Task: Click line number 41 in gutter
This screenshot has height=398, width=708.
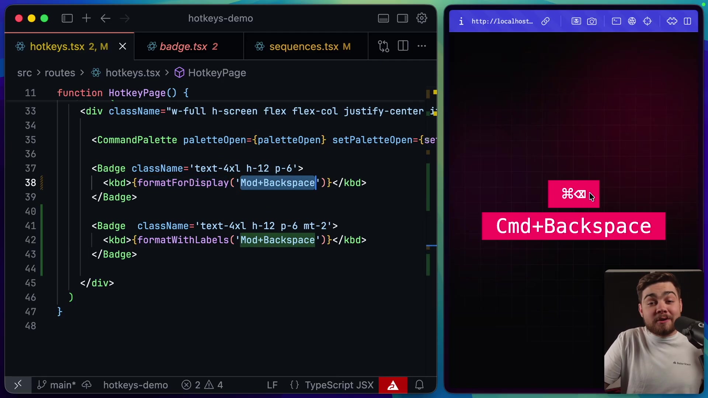Action: [x=31, y=226]
